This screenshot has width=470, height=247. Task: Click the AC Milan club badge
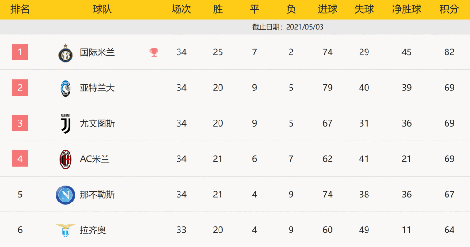pos(65,159)
